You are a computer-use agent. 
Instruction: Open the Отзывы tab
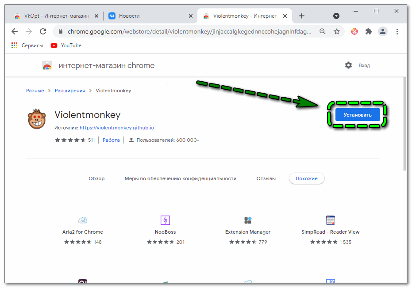click(266, 178)
